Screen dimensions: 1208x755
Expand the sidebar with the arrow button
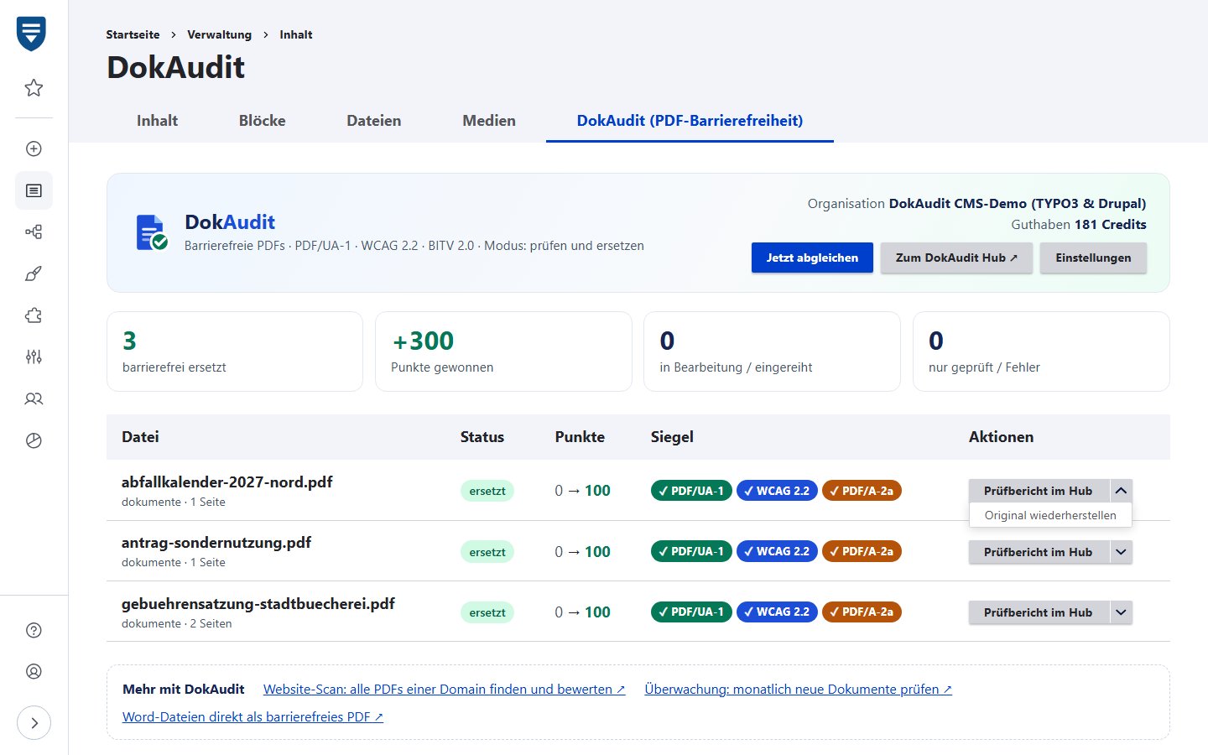pyautogui.click(x=34, y=722)
